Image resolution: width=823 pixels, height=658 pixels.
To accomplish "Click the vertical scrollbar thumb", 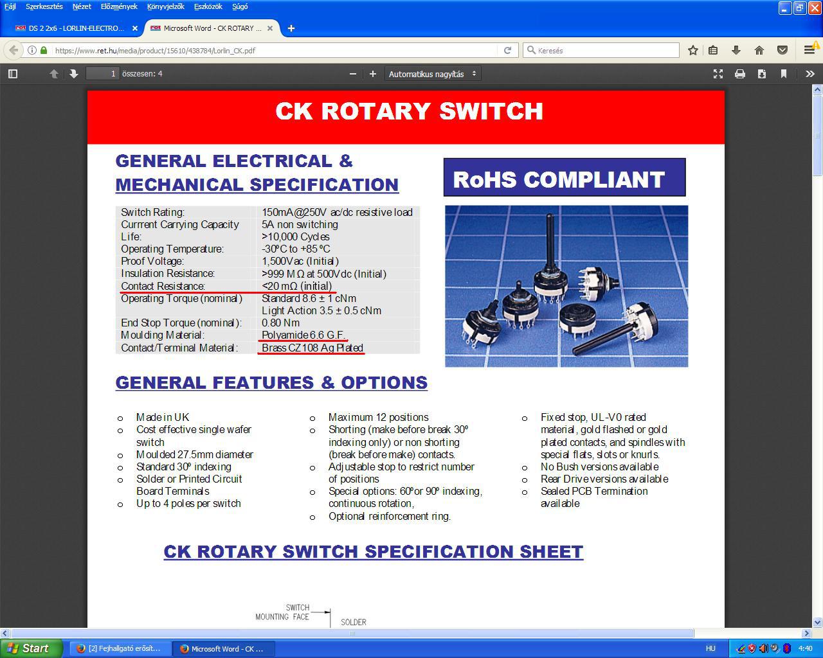I will click(818, 135).
